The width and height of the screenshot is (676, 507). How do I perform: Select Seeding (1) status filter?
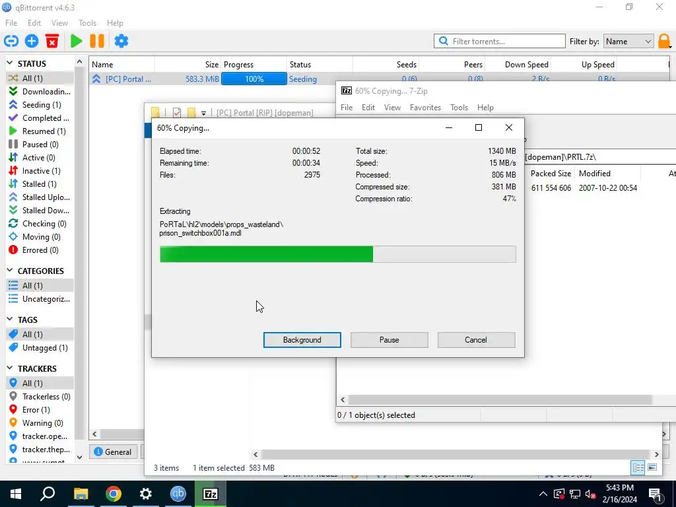(40, 105)
